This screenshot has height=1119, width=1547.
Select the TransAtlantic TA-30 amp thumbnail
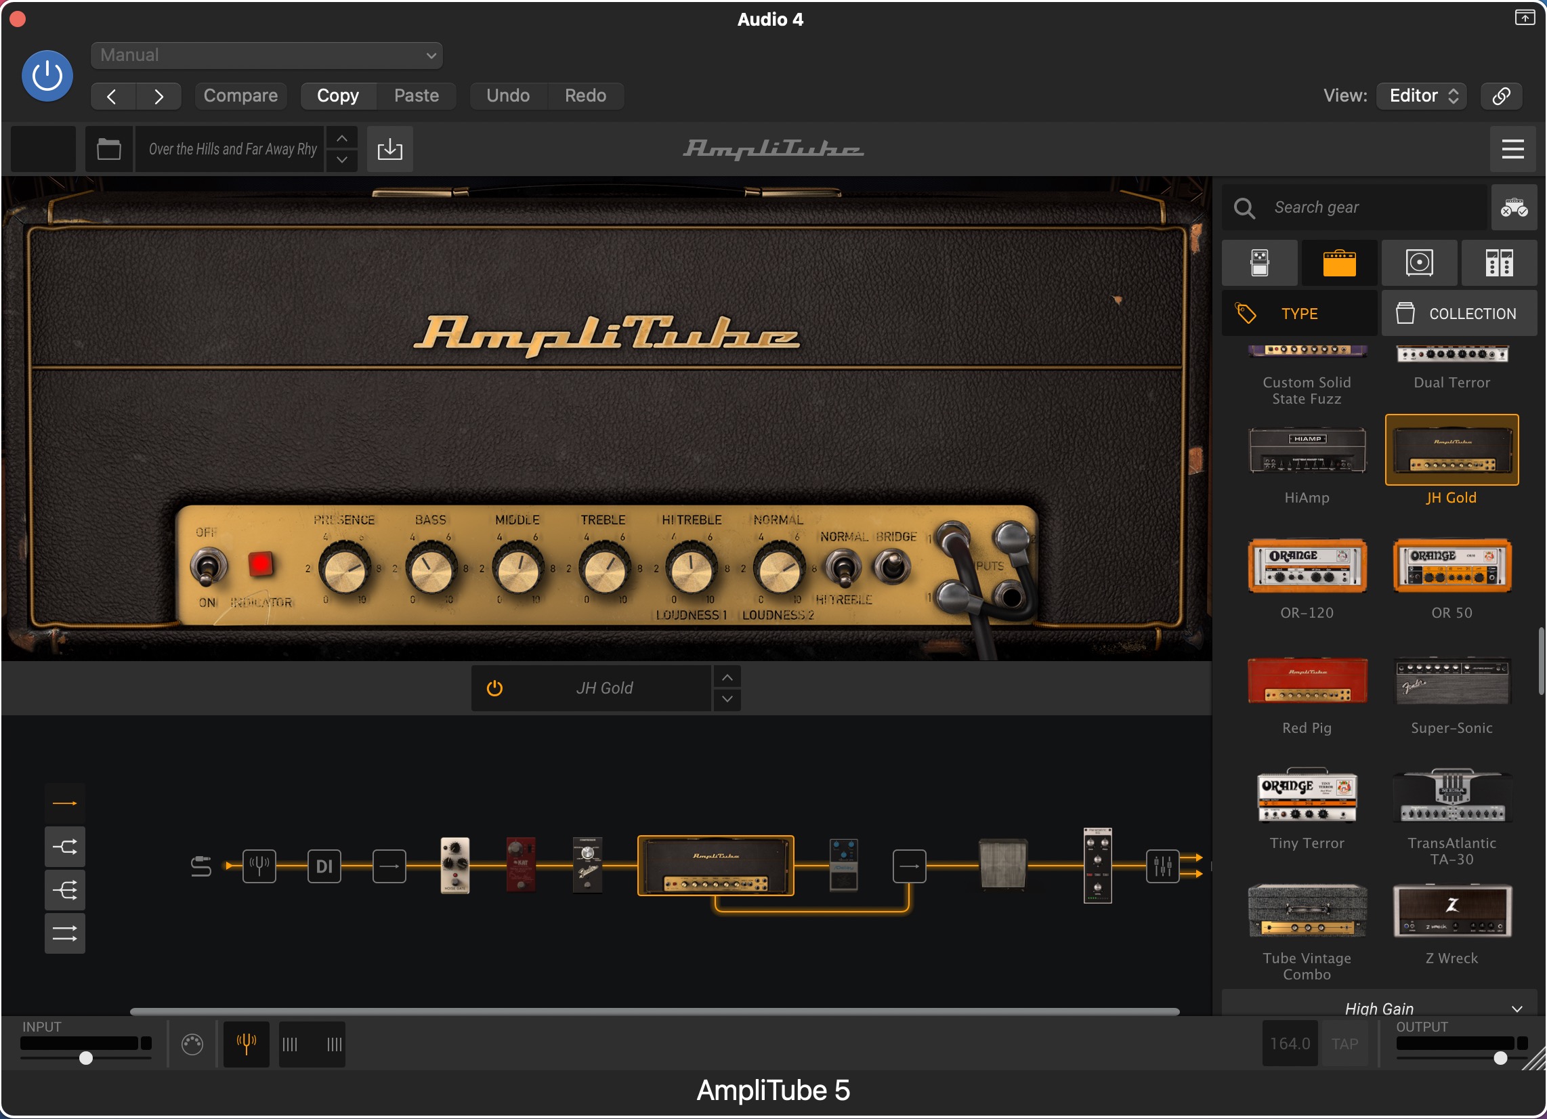point(1451,796)
